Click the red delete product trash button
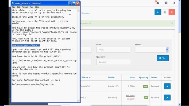Image resolution: width=189 pixels, height=106 pixels. (x=172, y=12)
